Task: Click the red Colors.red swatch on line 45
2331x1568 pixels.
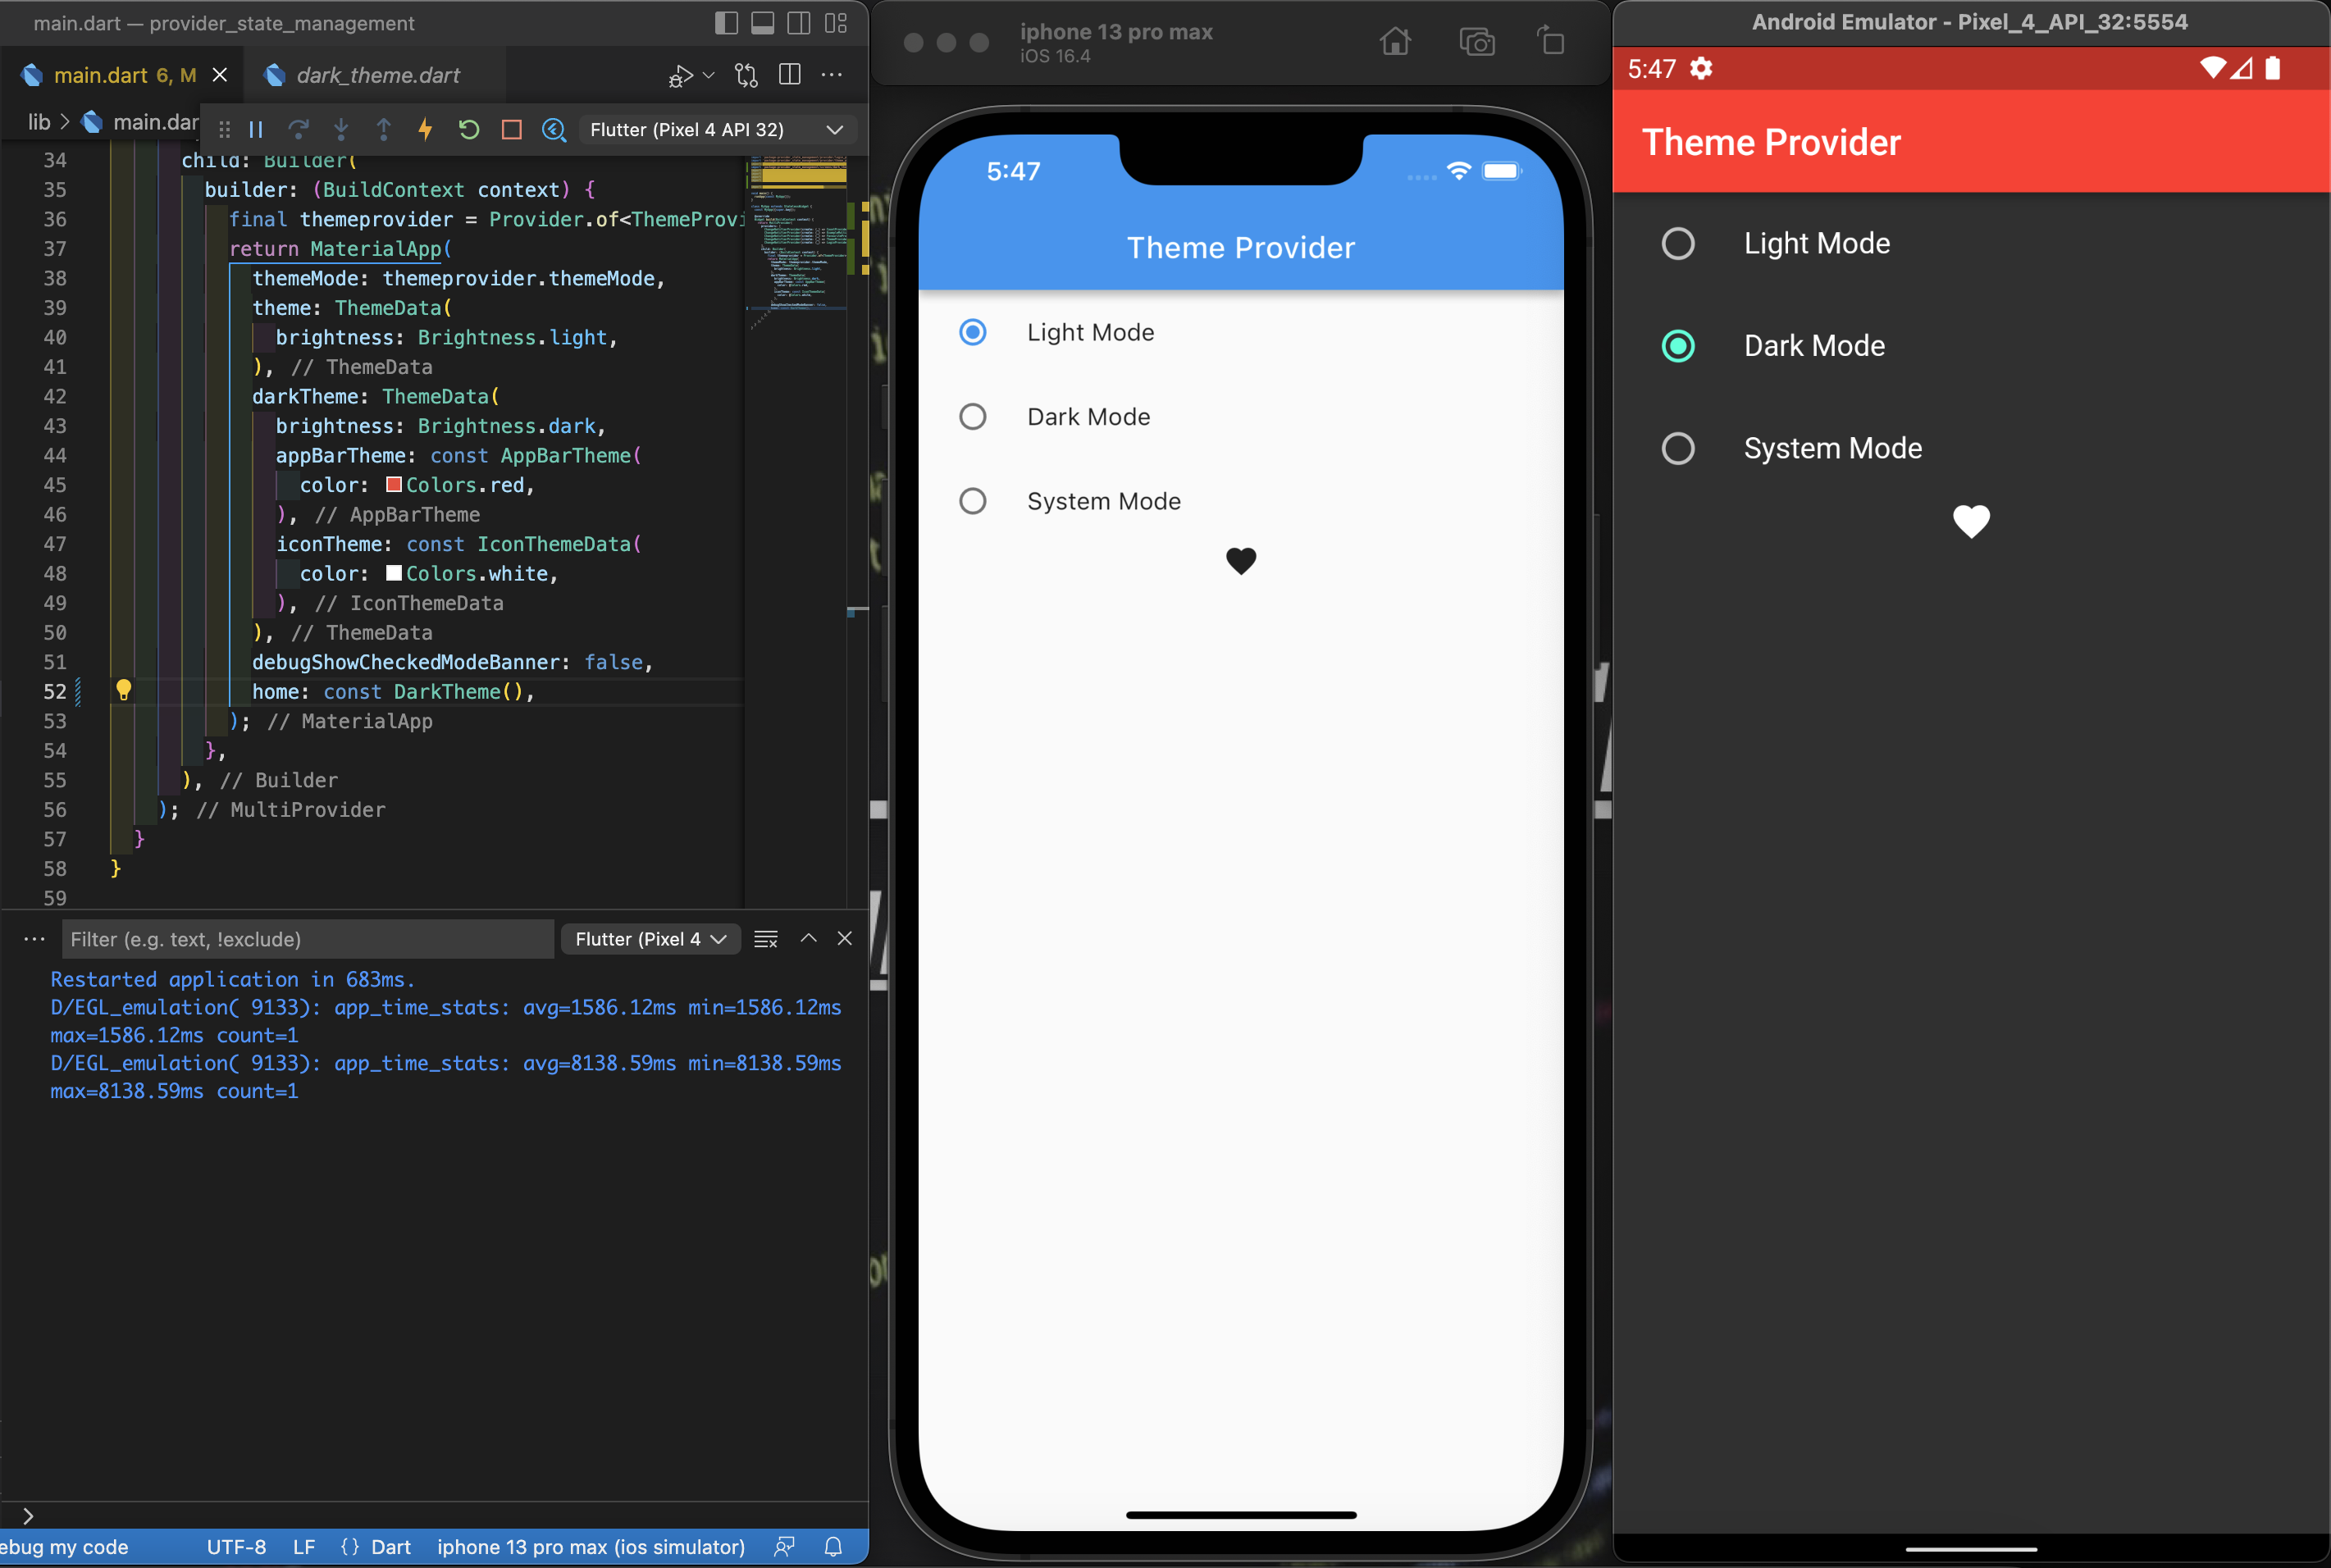Action: [394, 485]
